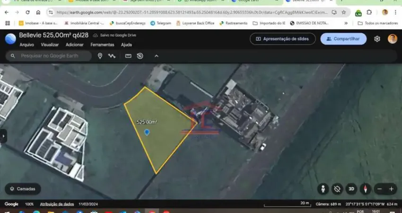Open the Chrome three-dot menu
The image size is (402, 213).
395,12
